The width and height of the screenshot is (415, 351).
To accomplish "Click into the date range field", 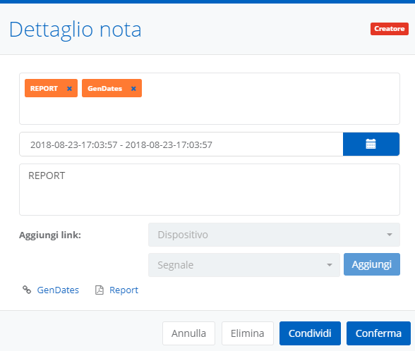I will coord(181,144).
